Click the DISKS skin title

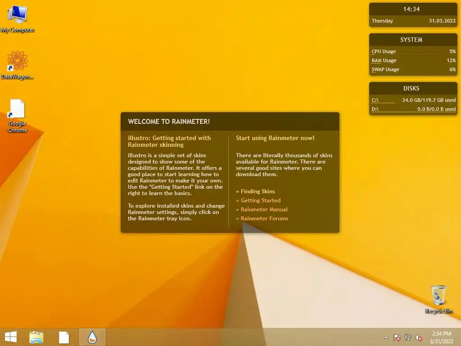pos(411,89)
